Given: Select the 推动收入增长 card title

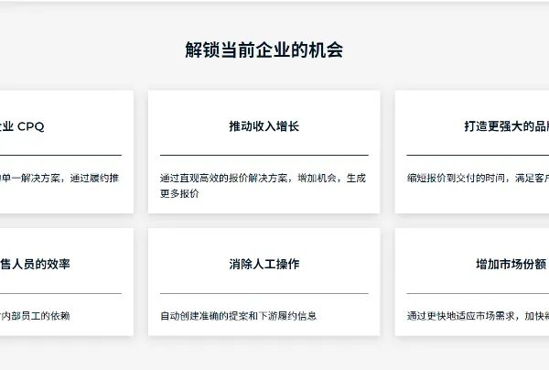Looking at the screenshot, I should (264, 126).
